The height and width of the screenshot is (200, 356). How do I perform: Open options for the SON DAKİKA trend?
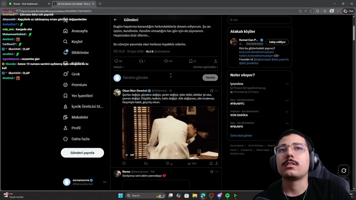[x=287, y=112]
